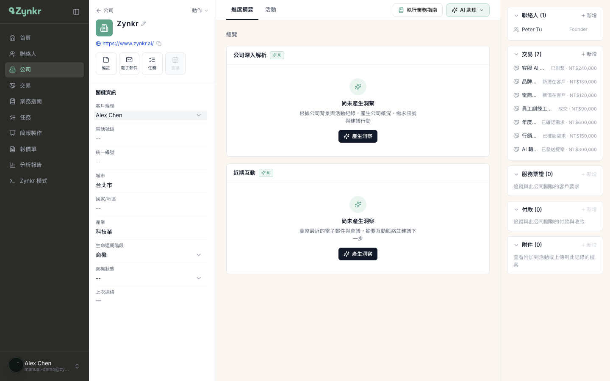Add a 備註 note
Viewport: 610px width, 381px height.
[106, 63]
